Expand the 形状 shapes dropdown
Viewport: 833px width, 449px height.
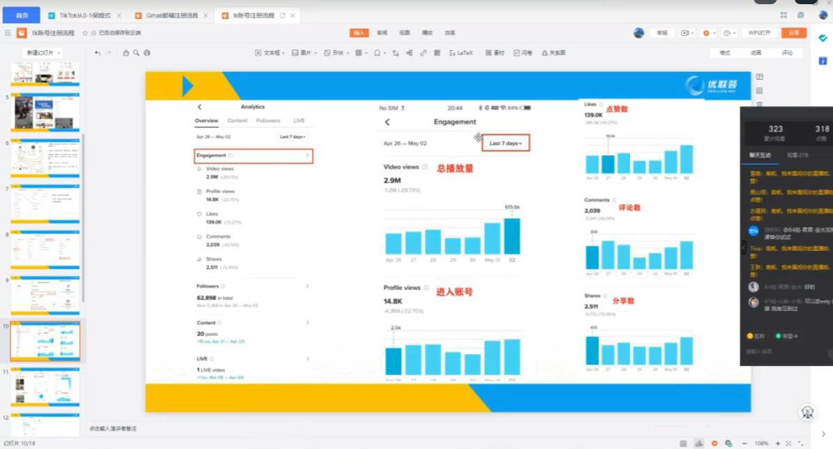[338, 53]
